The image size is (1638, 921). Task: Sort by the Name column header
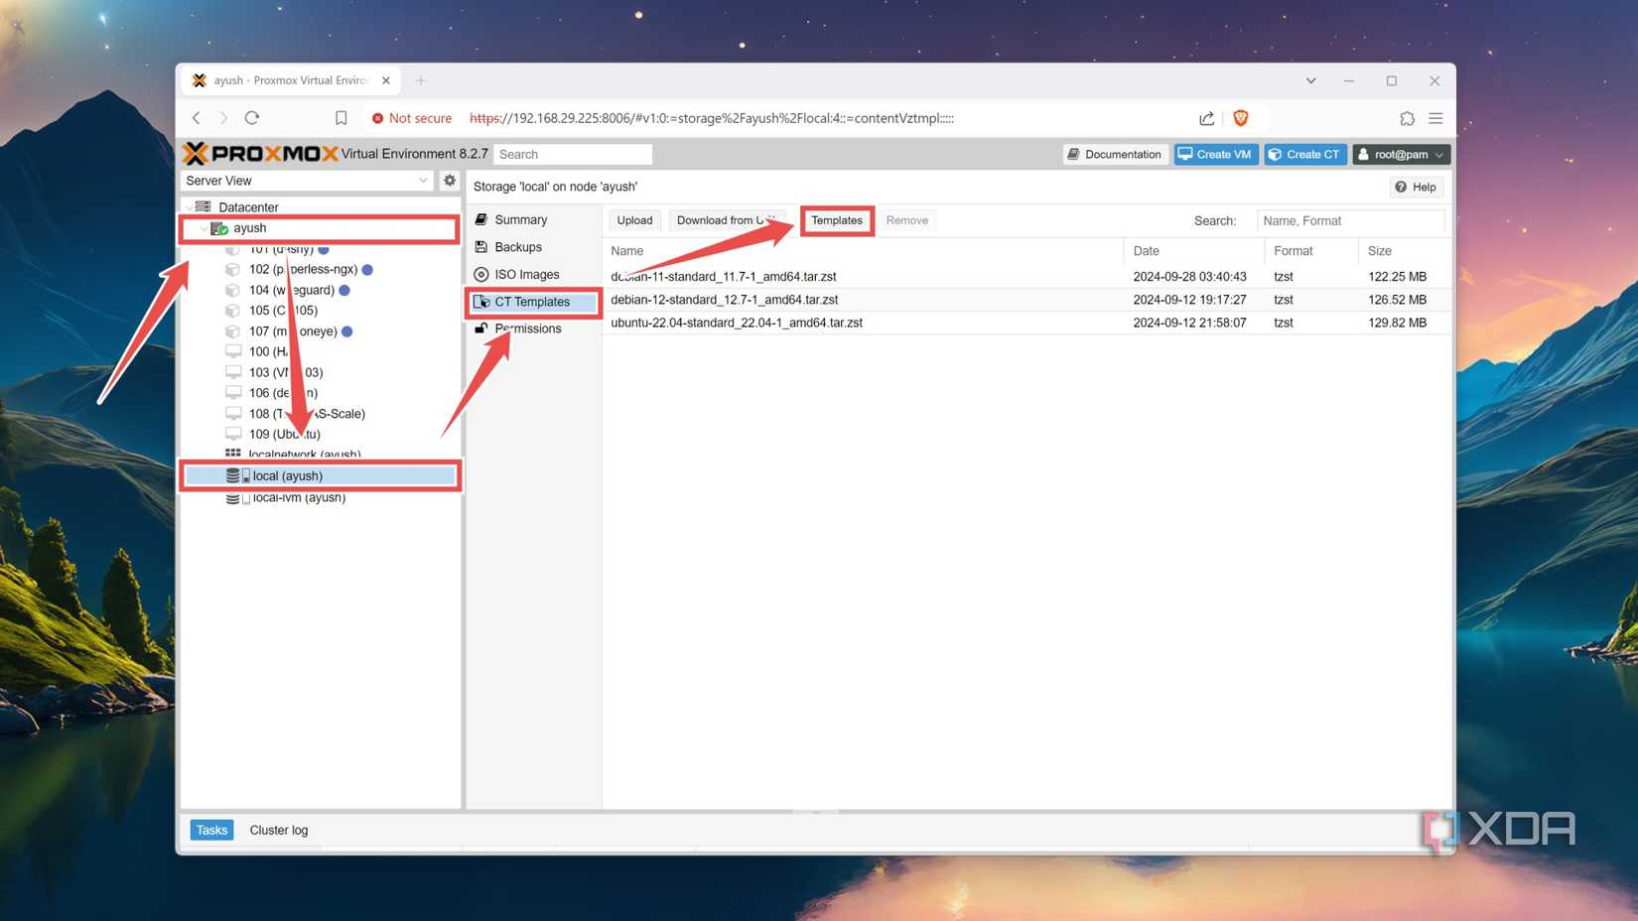pyautogui.click(x=862, y=251)
